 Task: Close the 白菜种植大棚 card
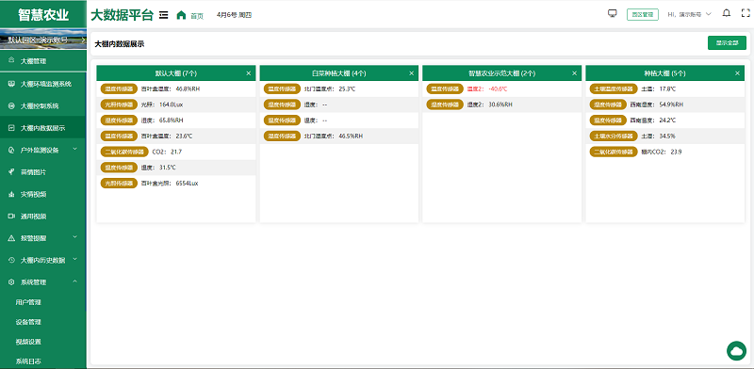411,73
